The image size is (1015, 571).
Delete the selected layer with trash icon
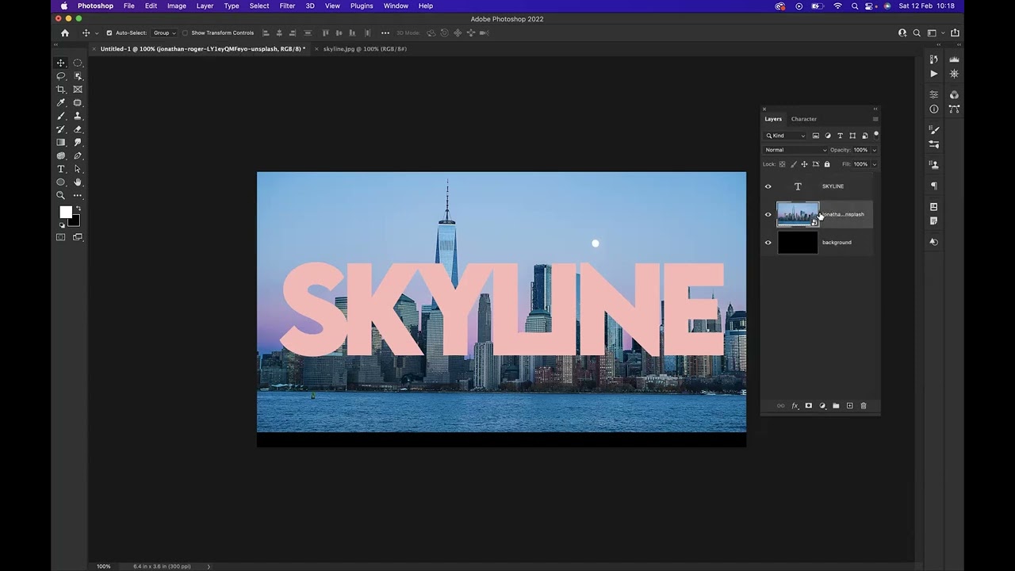tap(864, 406)
